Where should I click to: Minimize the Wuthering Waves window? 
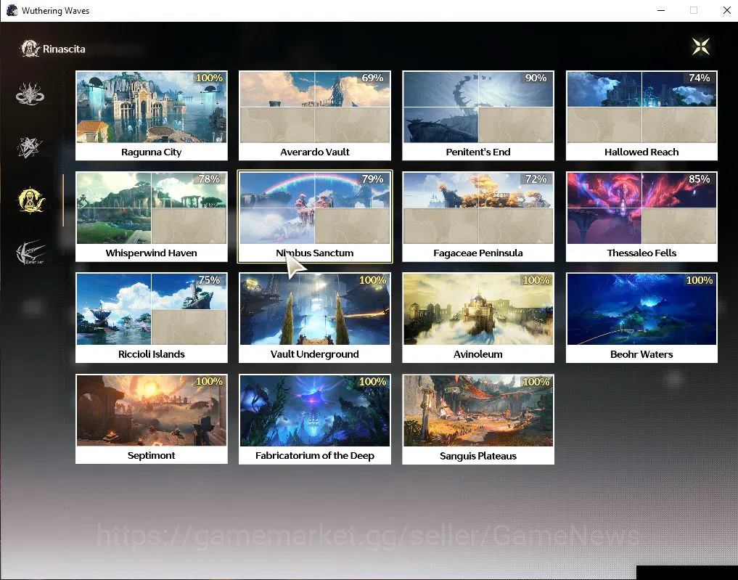click(661, 10)
